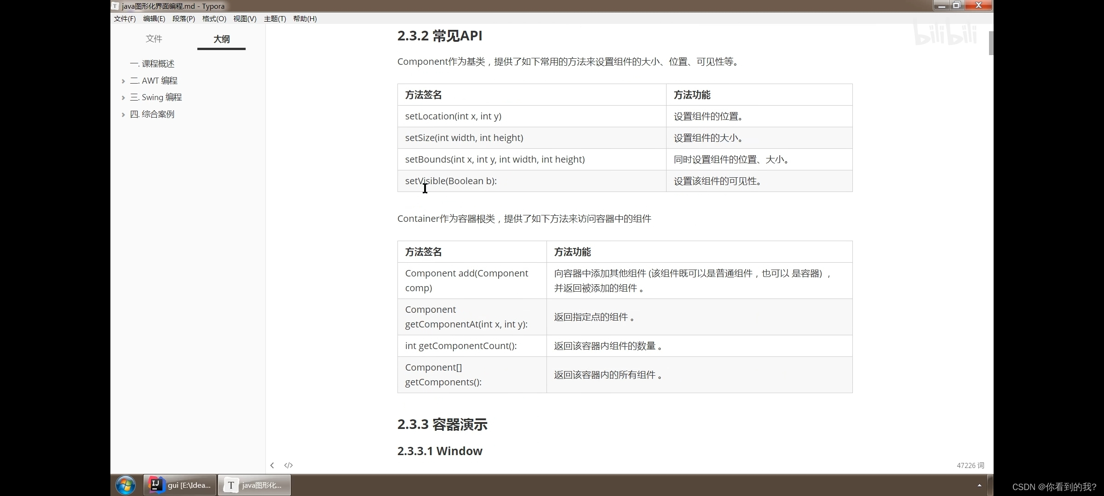Viewport: 1104px width, 496px height.
Task: Switch to the 大纲 sidebar tab
Action: pos(221,39)
